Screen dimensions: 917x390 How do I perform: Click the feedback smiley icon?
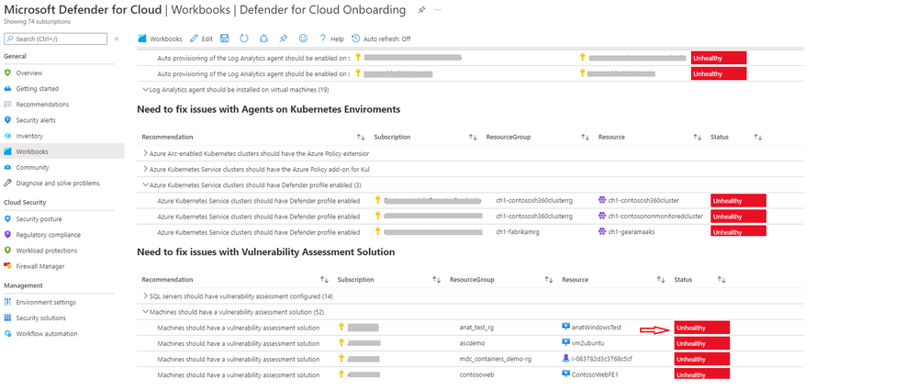click(x=303, y=39)
